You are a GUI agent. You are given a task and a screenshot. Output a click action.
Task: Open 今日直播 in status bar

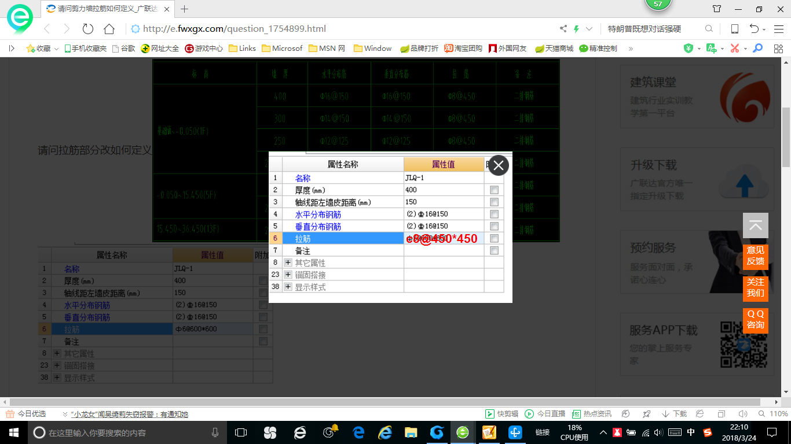(x=545, y=414)
